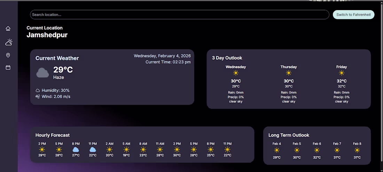This screenshot has width=383, height=172.
Task: Click the Wind: 2.06 m/s text
Action: point(56,97)
